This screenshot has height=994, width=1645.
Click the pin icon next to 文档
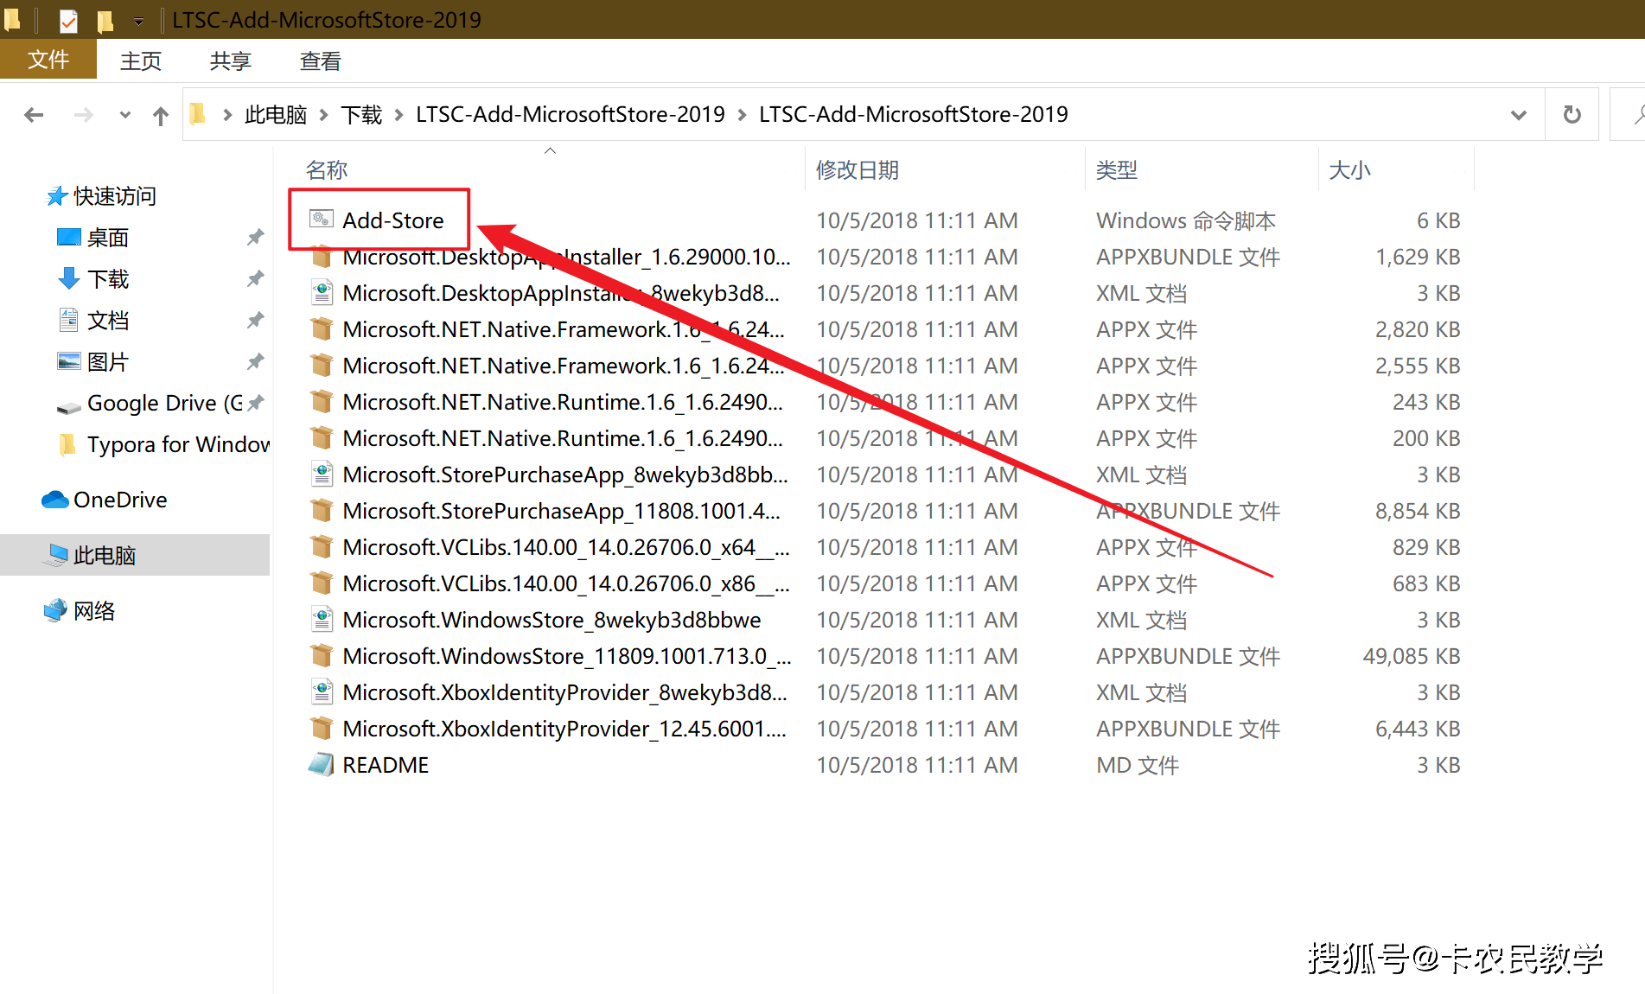[x=255, y=320]
